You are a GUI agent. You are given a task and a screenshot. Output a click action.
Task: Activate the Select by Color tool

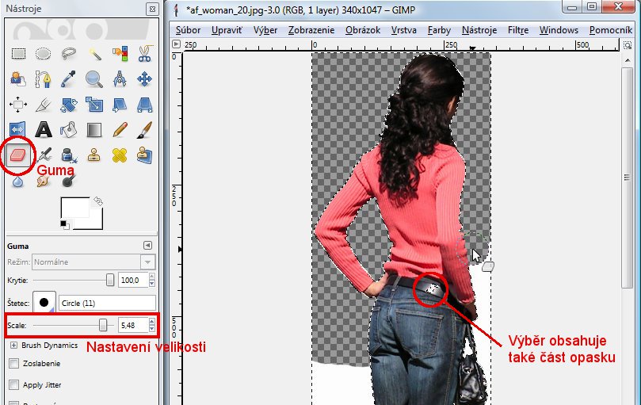[120, 54]
